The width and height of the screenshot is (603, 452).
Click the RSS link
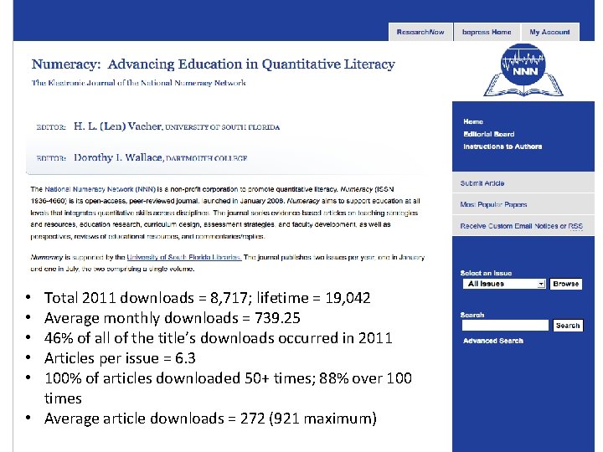click(575, 226)
